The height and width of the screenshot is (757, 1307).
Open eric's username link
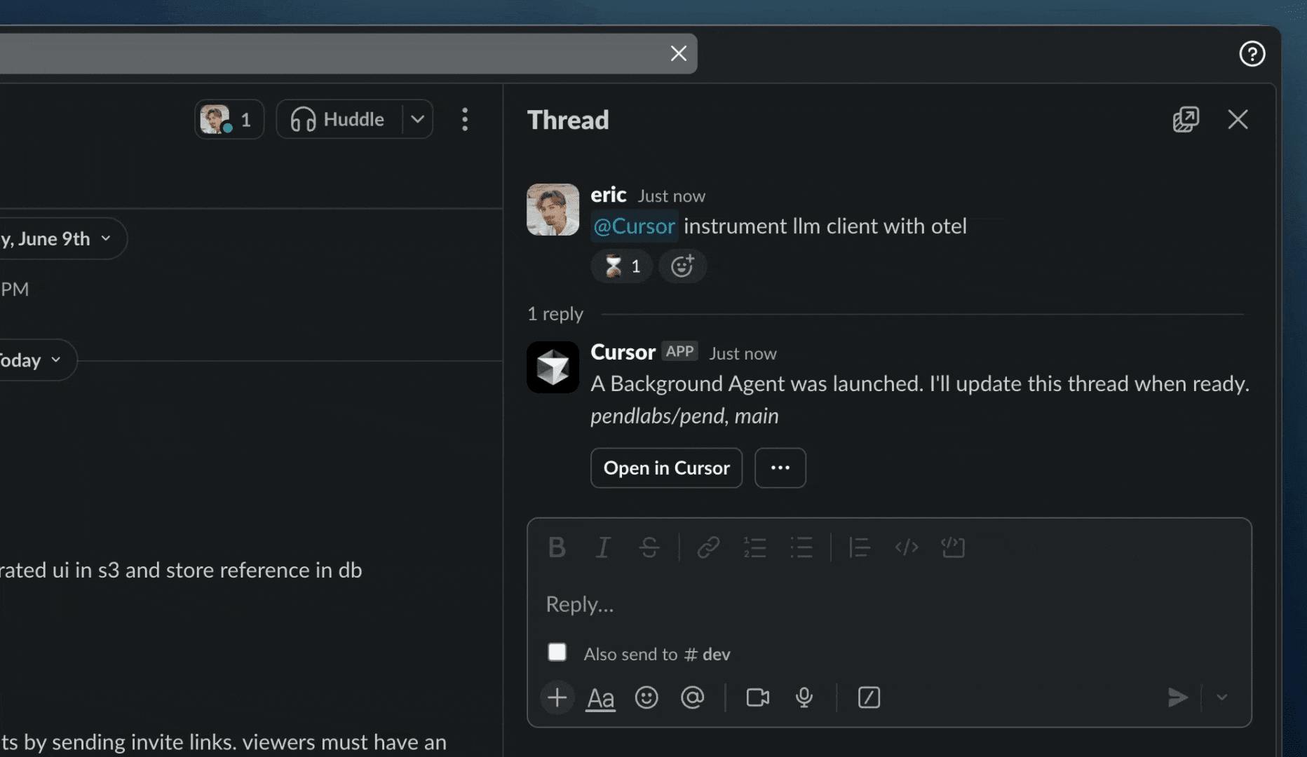[608, 195]
